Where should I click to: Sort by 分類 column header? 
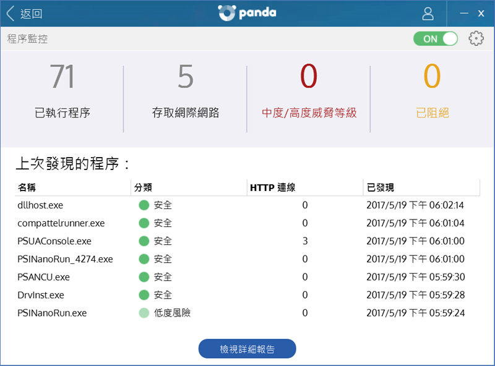(143, 187)
